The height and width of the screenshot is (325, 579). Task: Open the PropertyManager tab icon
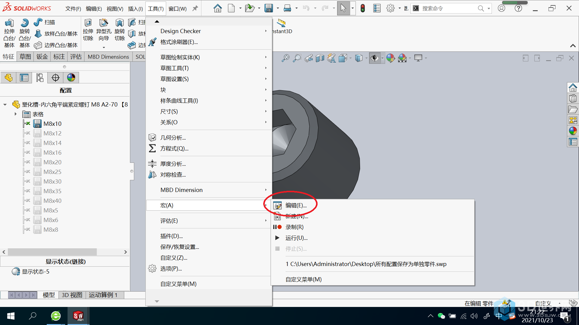[x=24, y=78]
